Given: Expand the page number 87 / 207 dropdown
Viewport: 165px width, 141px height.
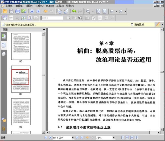Looking at the screenshot, I should [73, 138].
